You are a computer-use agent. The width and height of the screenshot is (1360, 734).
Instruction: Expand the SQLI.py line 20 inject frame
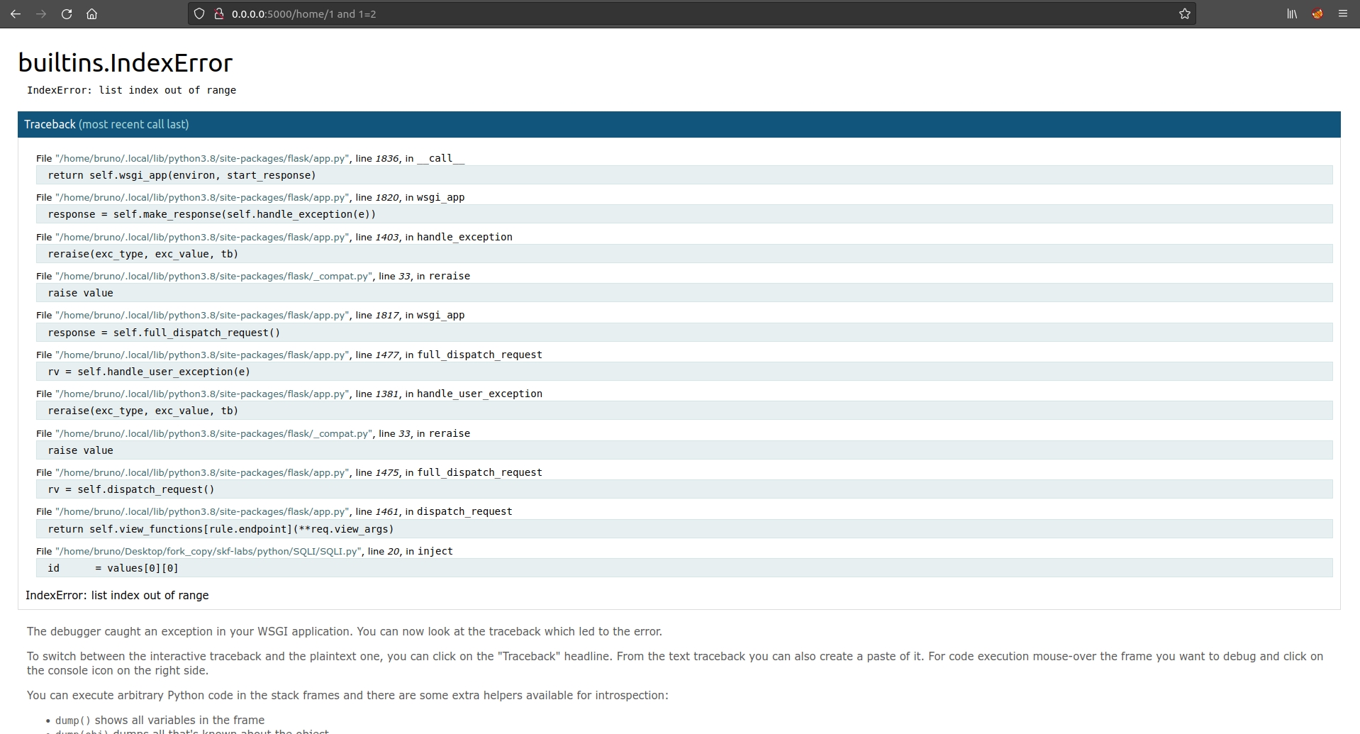pos(245,551)
